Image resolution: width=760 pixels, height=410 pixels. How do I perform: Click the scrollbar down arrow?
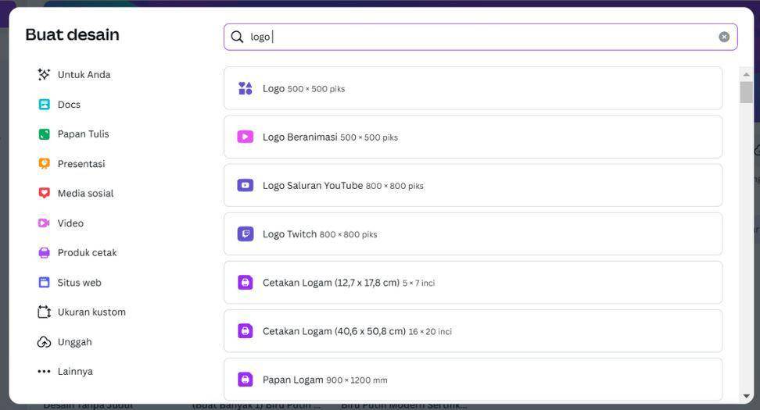pyautogui.click(x=747, y=396)
